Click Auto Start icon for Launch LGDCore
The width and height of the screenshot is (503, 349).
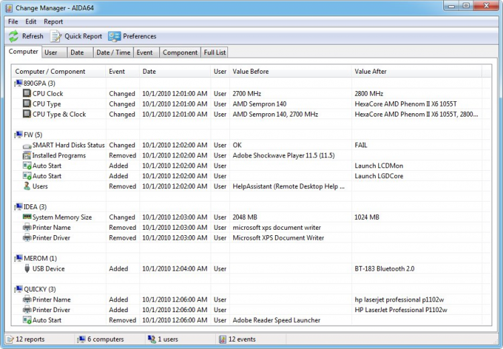pos(27,176)
